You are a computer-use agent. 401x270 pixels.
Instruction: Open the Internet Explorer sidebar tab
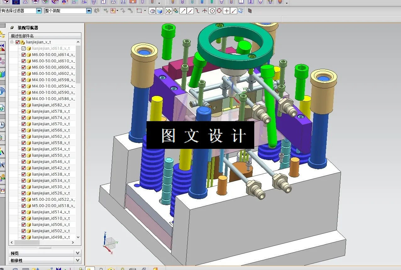2,108
